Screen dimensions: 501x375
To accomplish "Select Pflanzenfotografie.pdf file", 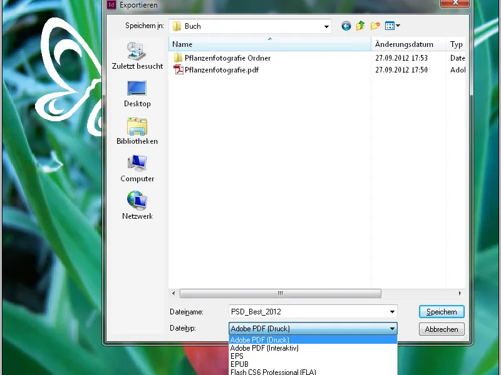I will click(x=216, y=70).
